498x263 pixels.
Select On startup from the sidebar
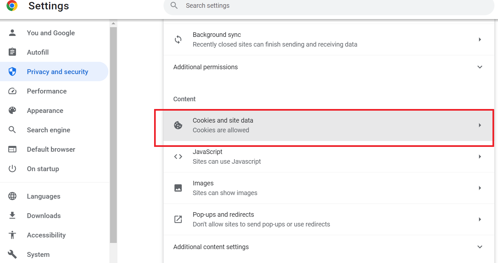[43, 169]
